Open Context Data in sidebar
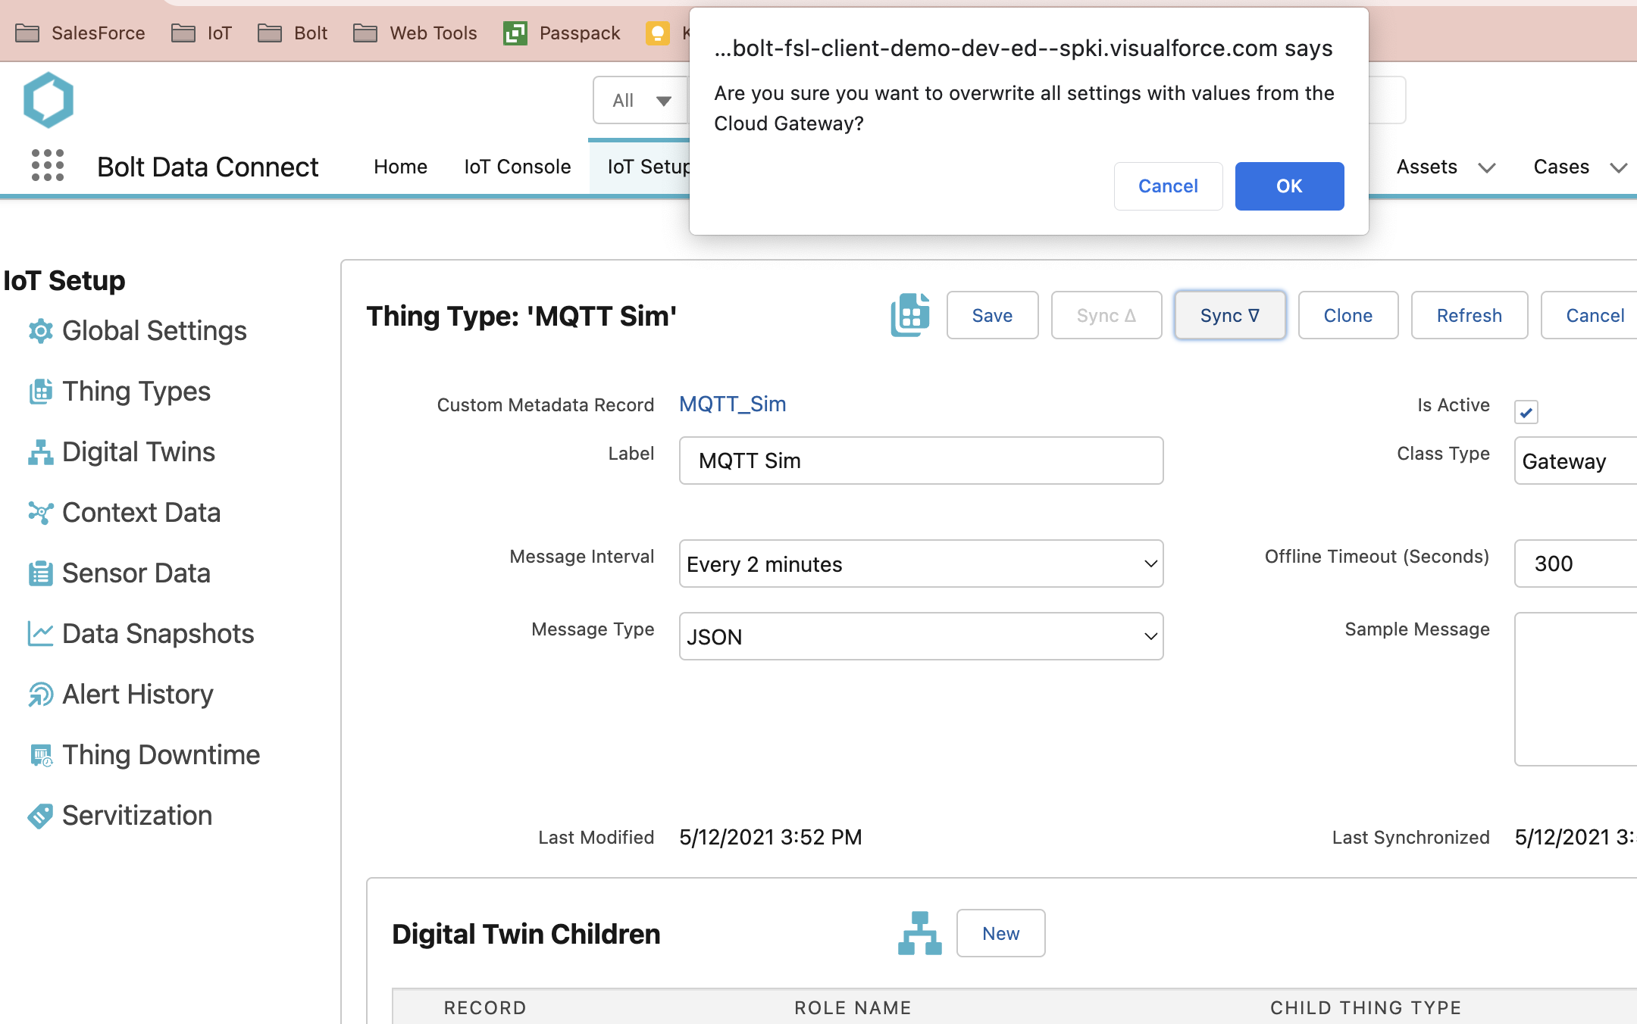Image resolution: width=1637 pixels, height=1024 pixels. click(x=141, y=513)
